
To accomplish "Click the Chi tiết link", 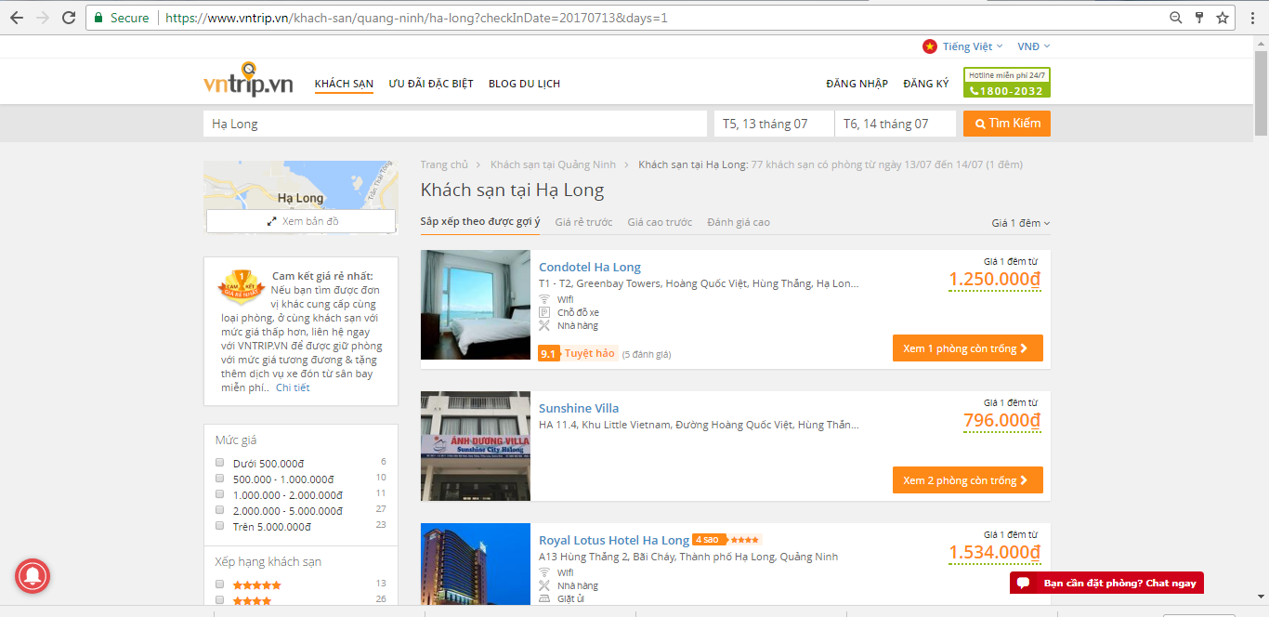I will click(293, 387).
